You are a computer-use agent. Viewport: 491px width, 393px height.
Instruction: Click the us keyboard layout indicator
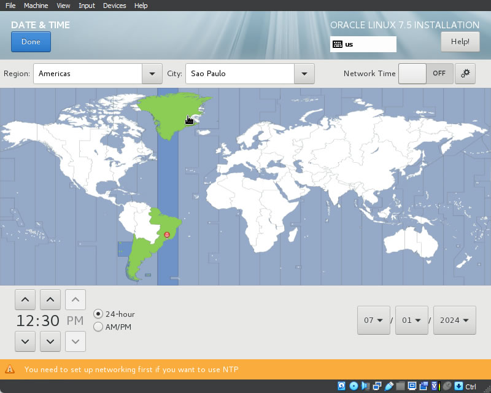(x=363, y=44)
